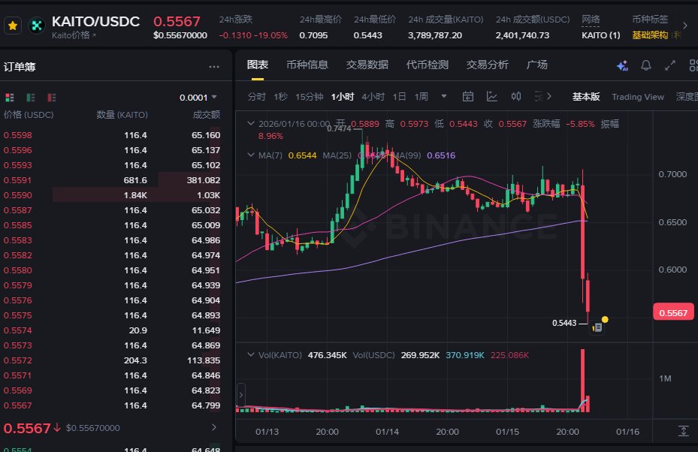Click the sell order at price 0.5574

point(112,330)
